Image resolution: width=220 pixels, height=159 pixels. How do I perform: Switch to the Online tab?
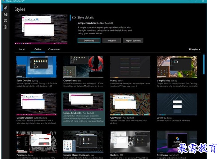(x=38, y=49)
